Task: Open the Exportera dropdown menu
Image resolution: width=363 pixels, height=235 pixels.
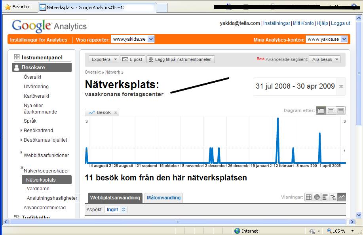Action: coord(104,59)
